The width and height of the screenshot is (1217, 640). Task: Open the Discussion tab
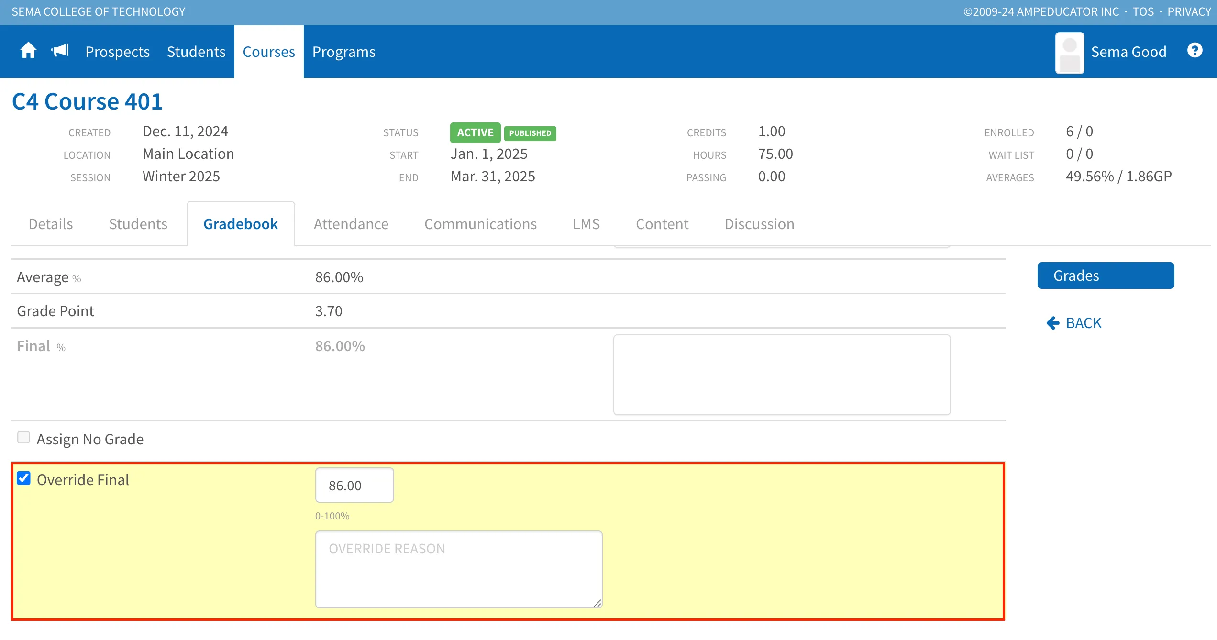tap(760, 224)
